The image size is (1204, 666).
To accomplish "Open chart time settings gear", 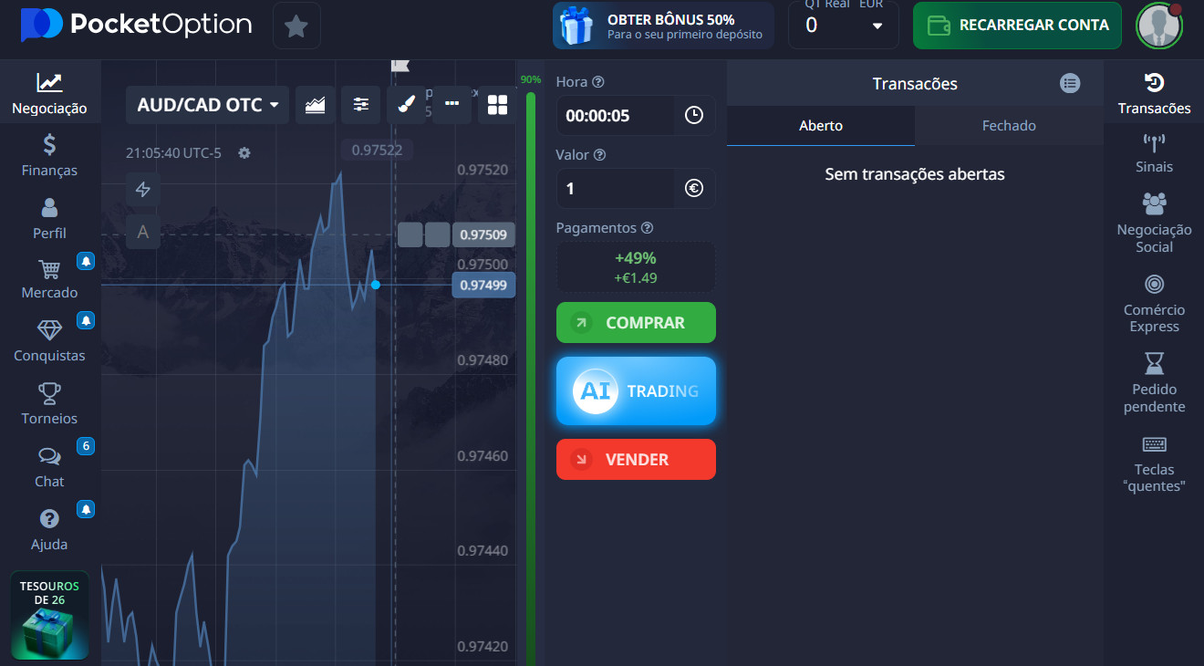I will click(244, 153).
